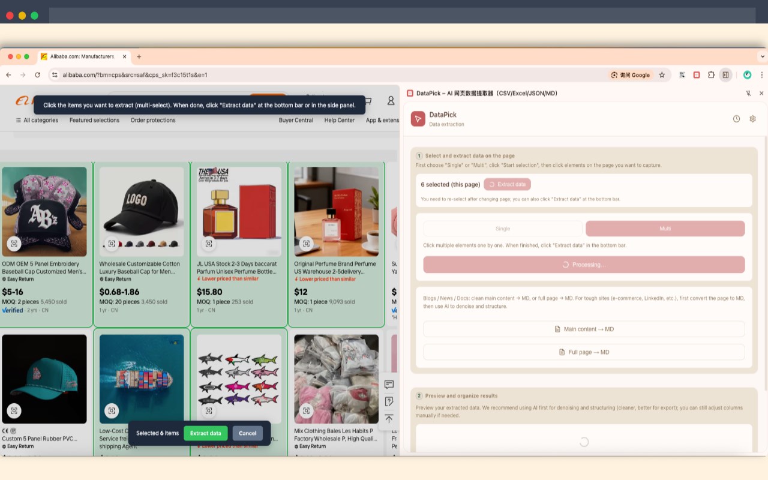Image-search the Mix Clothing Bales listing
The image size is (768, 480).
tap(307, 411)
